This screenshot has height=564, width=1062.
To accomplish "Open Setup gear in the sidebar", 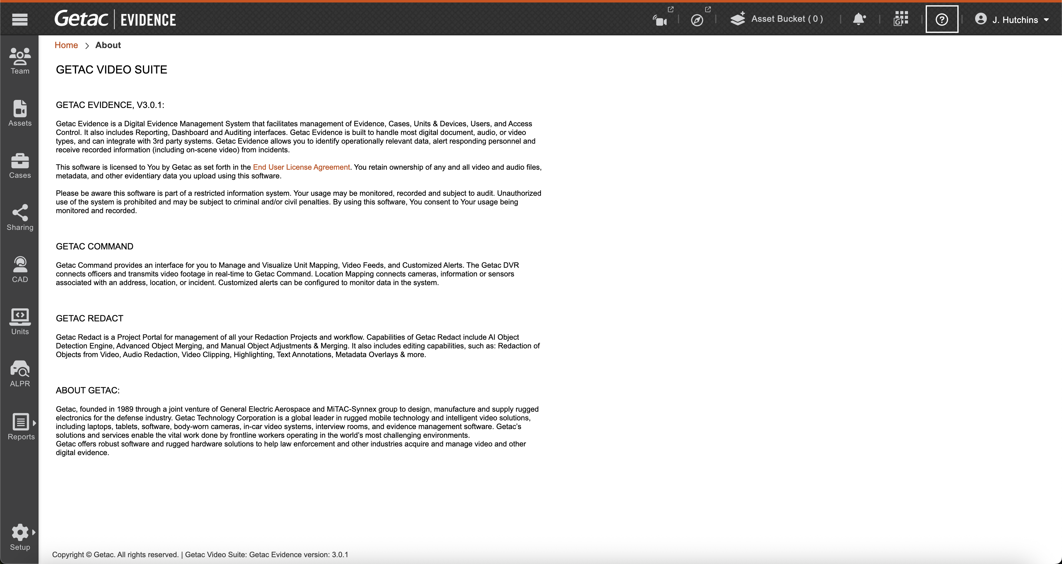I will coord(20,537).
